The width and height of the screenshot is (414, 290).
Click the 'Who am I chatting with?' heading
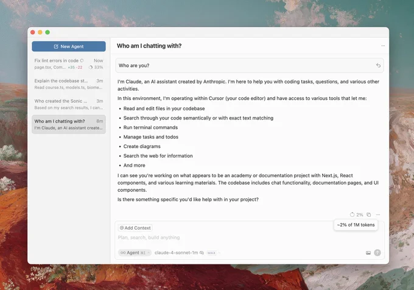point(149,46)
